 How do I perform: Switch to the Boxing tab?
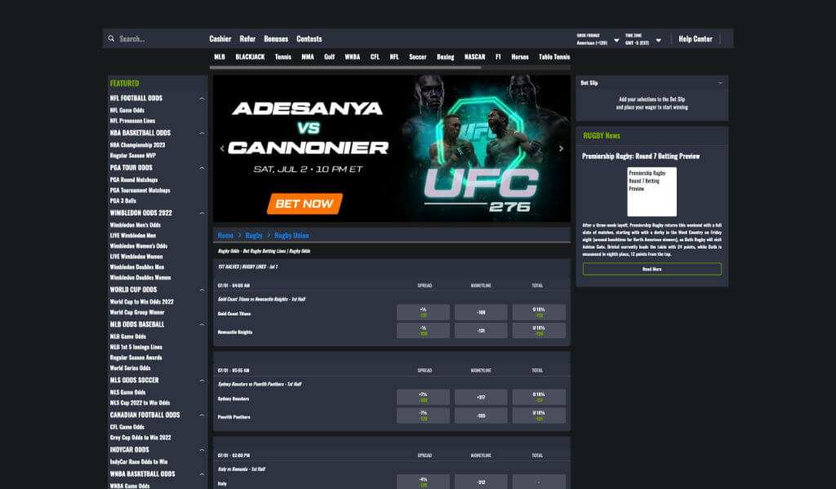tap(445, 57)
